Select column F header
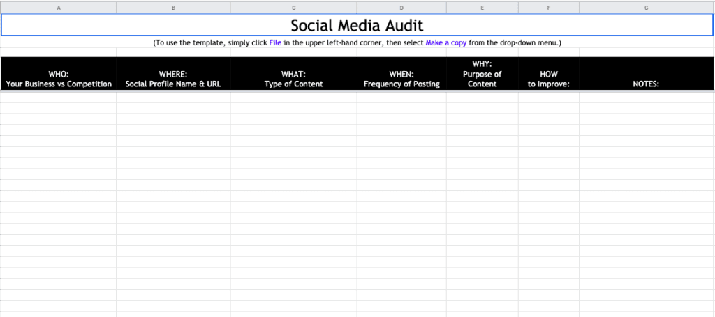Image resolution: width=715 pixels, height=317 pixels. coord(549,7)
